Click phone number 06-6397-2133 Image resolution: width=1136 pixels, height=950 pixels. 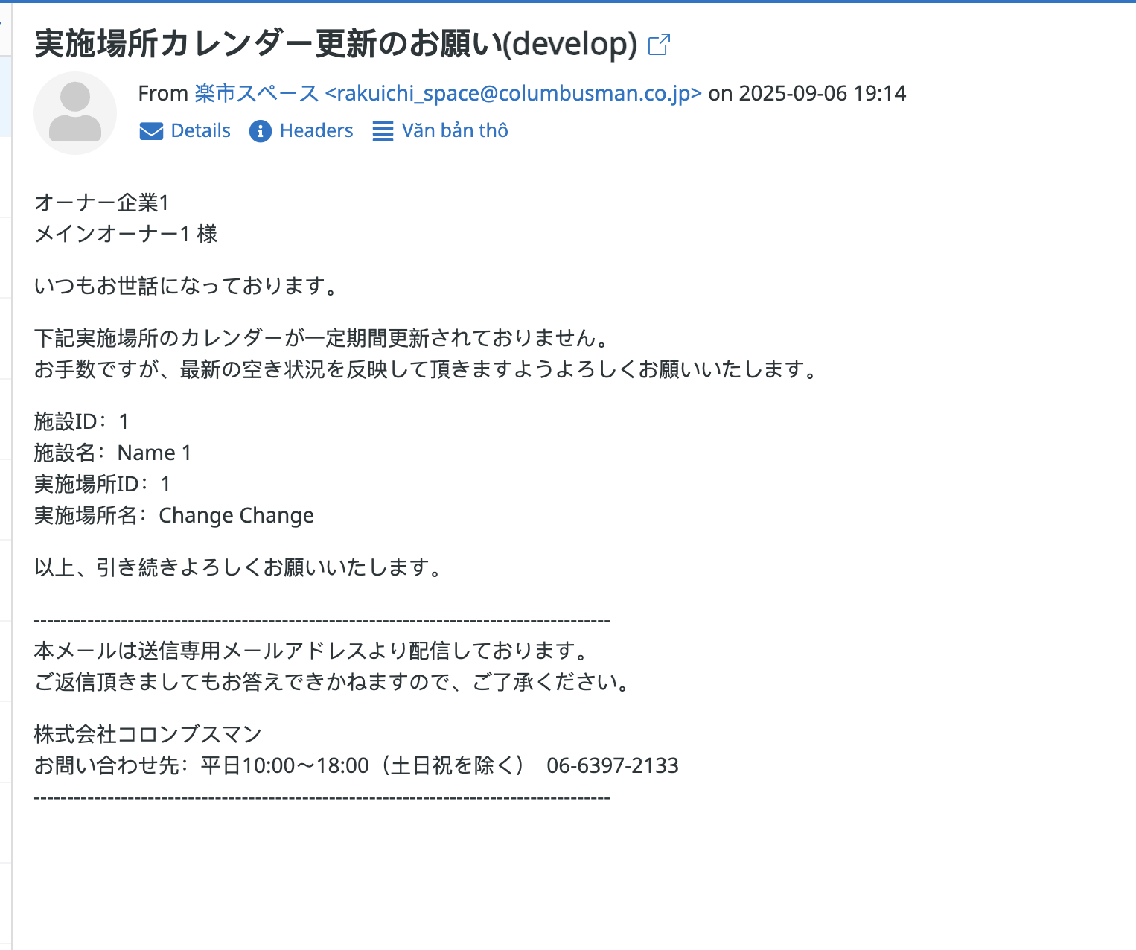click(612, 765)
